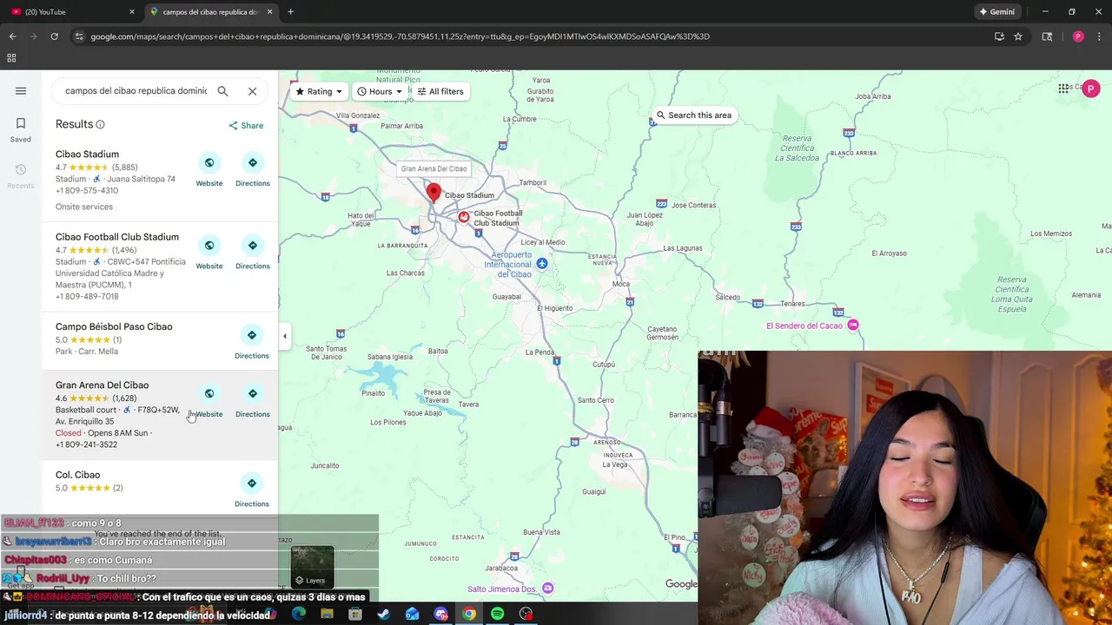The width and height of the screenshot is (1112, 625).
Task: Click the Aeropuerto Internacional del Cibao airport icon
Action: coord(542,263)
